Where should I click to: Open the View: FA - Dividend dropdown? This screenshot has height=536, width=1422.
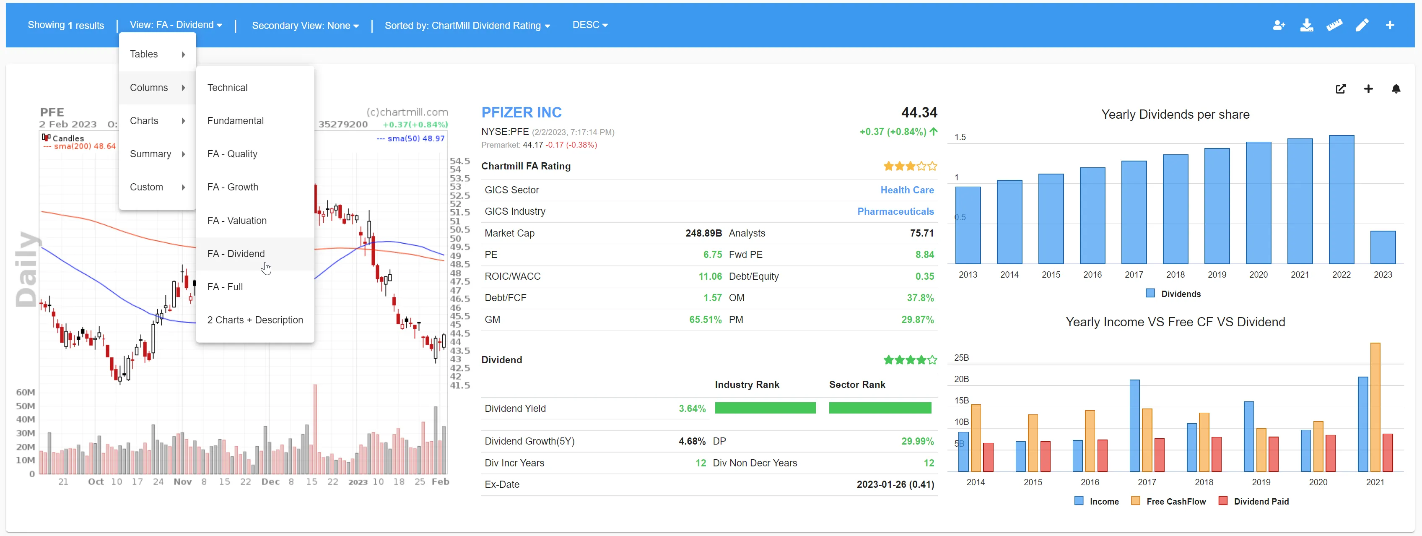pos(176,25)
